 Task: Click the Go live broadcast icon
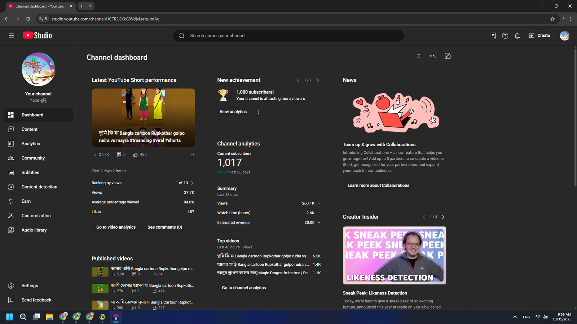pos(433,56)
